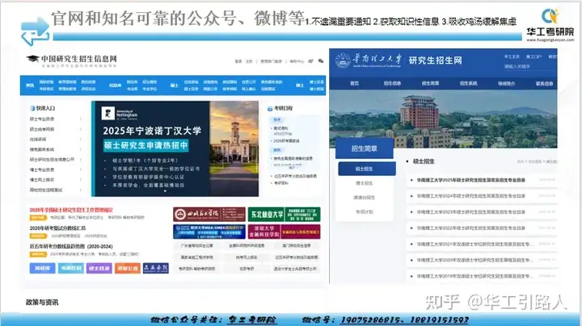Click the blue 院校库 button
This screenshot has width=582, height=326.
click(42, 268)
